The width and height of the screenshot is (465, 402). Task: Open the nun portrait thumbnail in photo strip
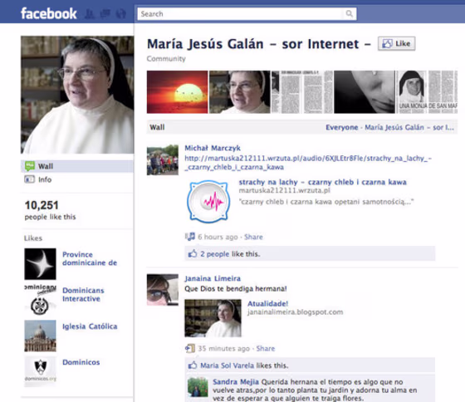[x=240, y=92]
